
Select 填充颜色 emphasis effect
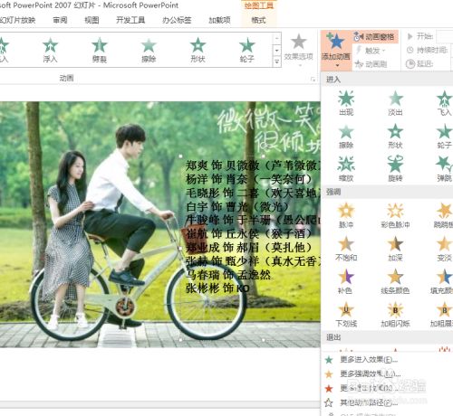(x=442, y=281)
